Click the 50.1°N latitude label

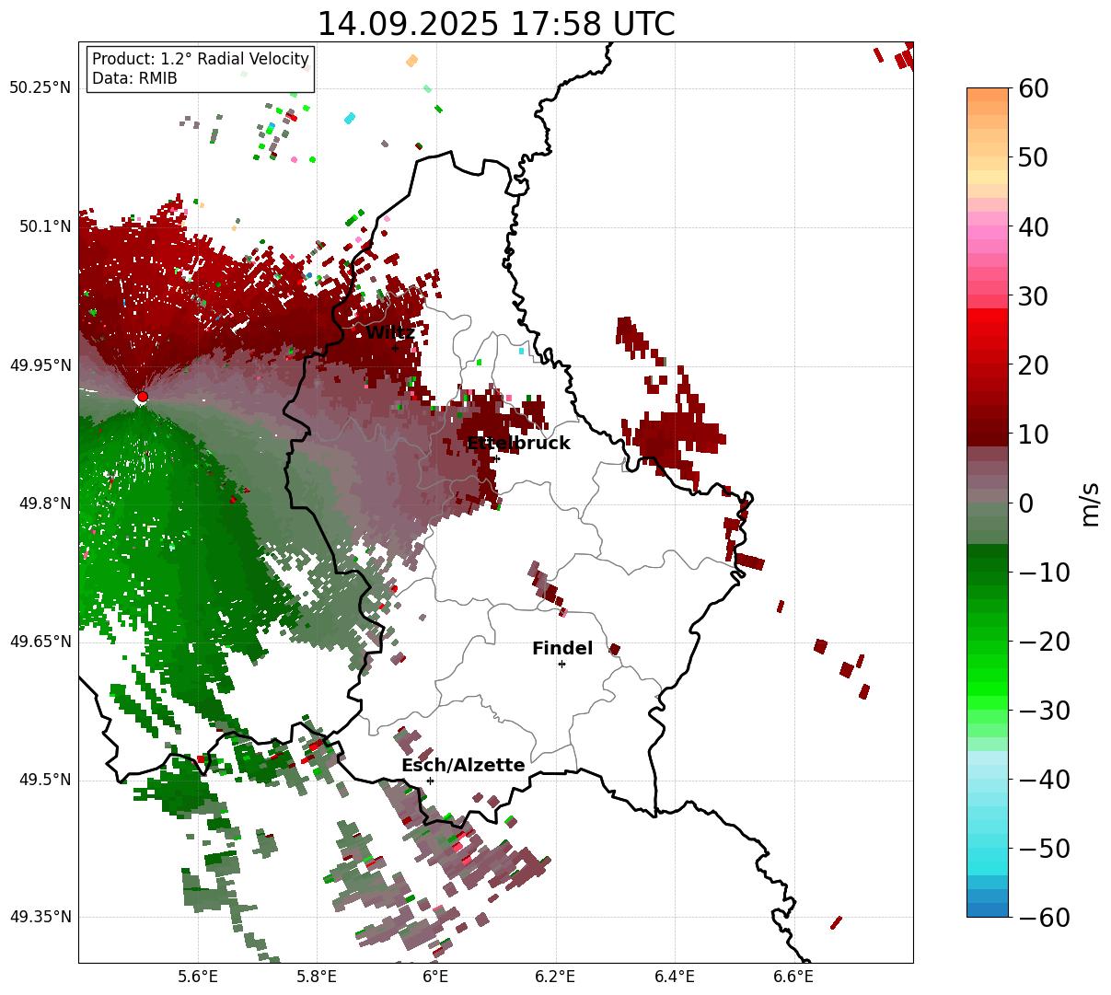(x=45, y=226)
